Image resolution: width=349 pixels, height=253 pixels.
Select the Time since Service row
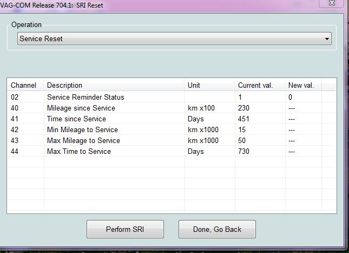pos(76,119)
